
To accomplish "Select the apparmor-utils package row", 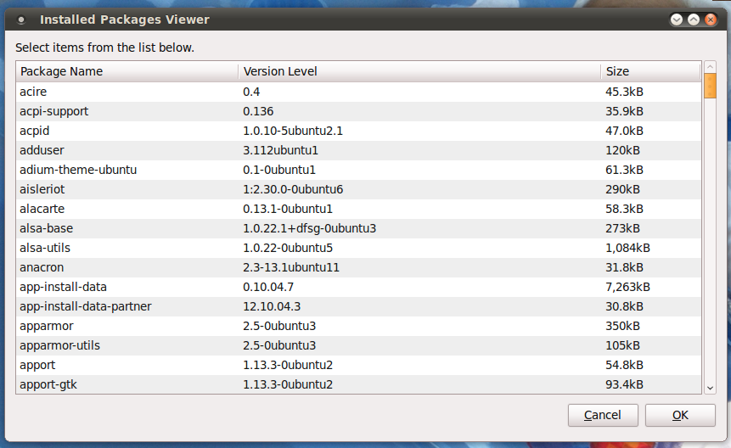I will click(x=359, y=346).
